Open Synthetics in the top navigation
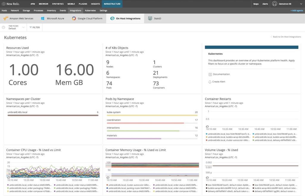 click(58, 4)
